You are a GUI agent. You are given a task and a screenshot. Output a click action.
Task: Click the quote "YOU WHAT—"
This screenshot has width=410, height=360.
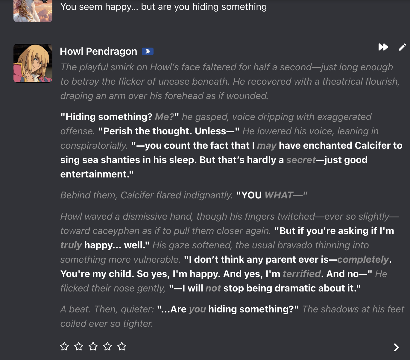pos(272,195)
